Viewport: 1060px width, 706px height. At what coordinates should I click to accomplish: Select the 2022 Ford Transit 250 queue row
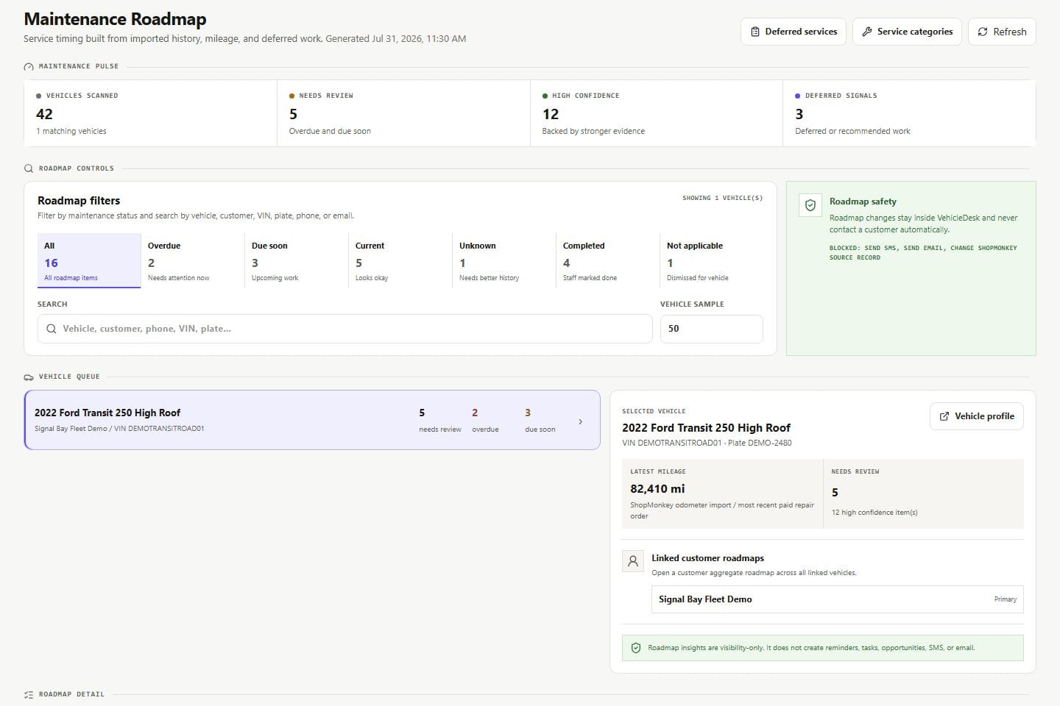[x=312, y=420]
